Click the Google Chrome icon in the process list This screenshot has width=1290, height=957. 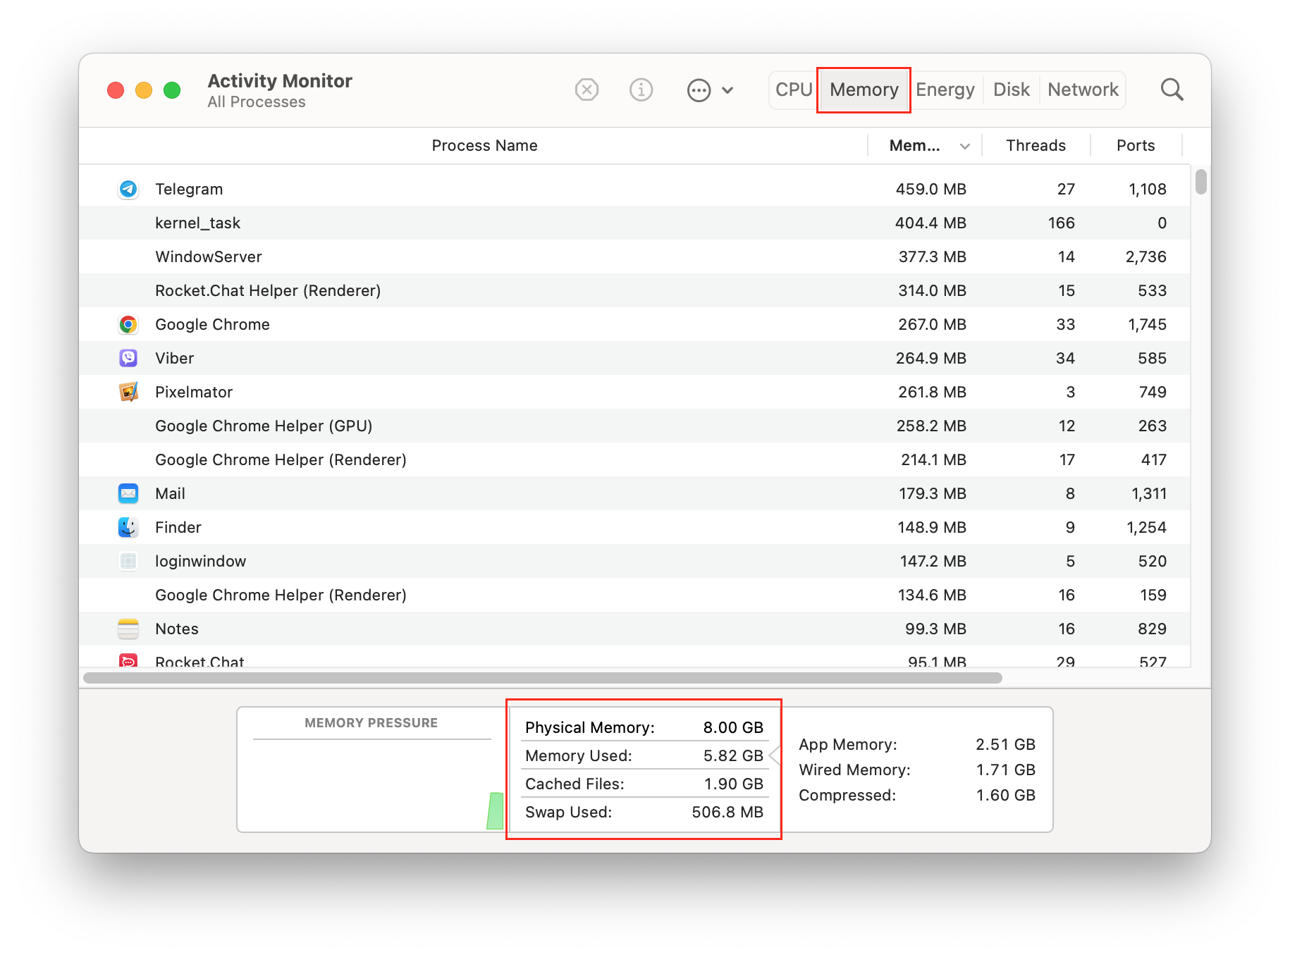128,324
